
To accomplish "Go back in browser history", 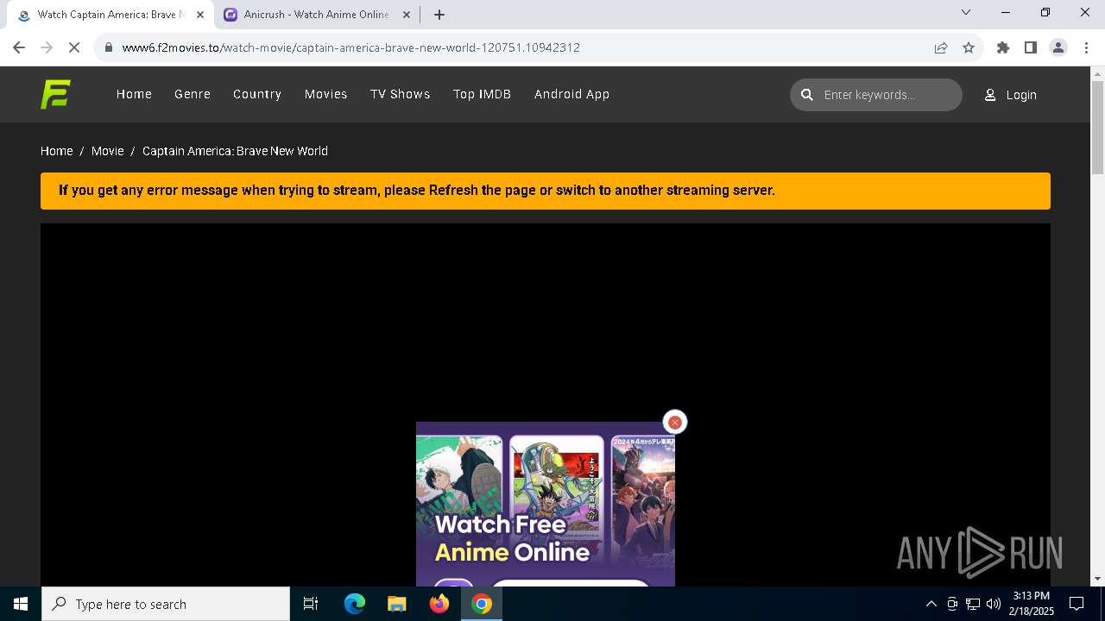I will [19, 47].
